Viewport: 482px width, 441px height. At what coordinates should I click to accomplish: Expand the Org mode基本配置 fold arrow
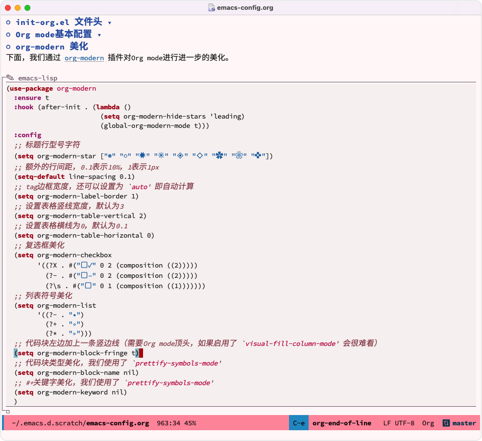pyautogui.click(x=99, y=35)
